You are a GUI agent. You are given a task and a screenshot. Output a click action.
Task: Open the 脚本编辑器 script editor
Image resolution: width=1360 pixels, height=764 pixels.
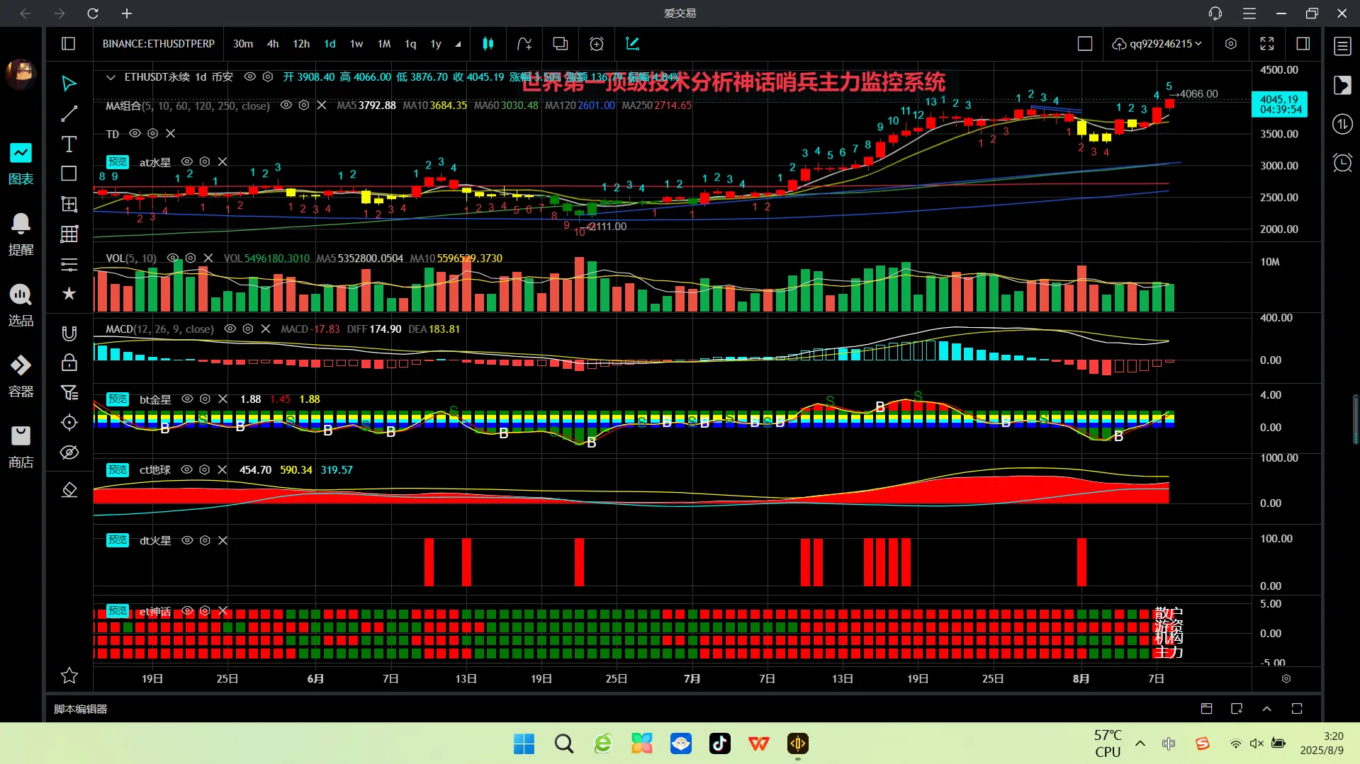point(81,709)
